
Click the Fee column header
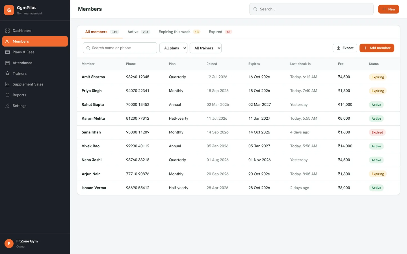coord(341,64)
